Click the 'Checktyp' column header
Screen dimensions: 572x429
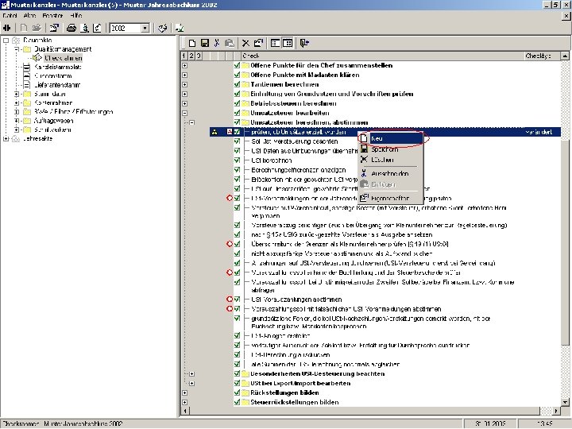pyautogui.click(x=541, y=56)
